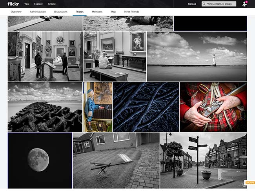Open the cropped sandy beach rocks photo
The width and height of the screenshot is (255, 196).
click(128, 23)
